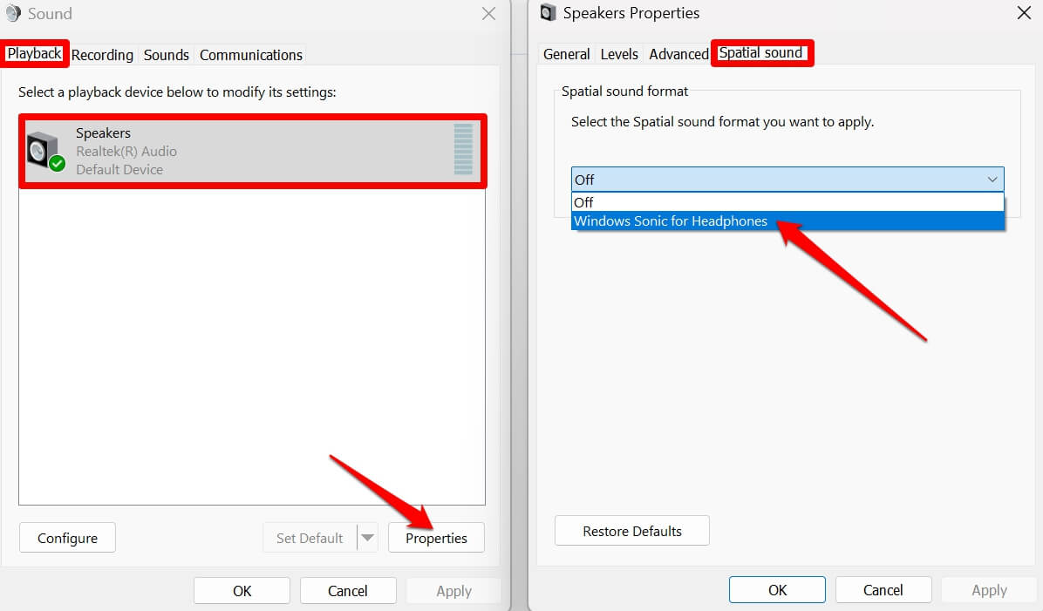1043x611 pixels.
Task: Click the Restore Defaults button
Action: click(631, 530)
